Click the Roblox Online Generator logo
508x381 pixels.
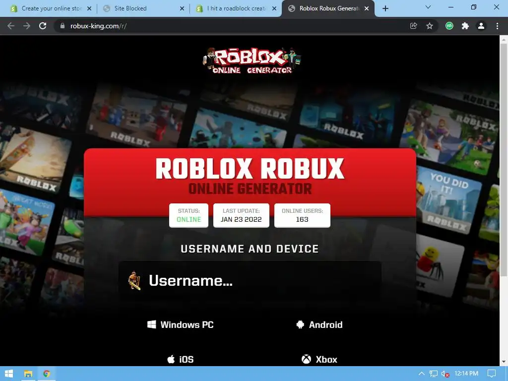pos(252,61)
